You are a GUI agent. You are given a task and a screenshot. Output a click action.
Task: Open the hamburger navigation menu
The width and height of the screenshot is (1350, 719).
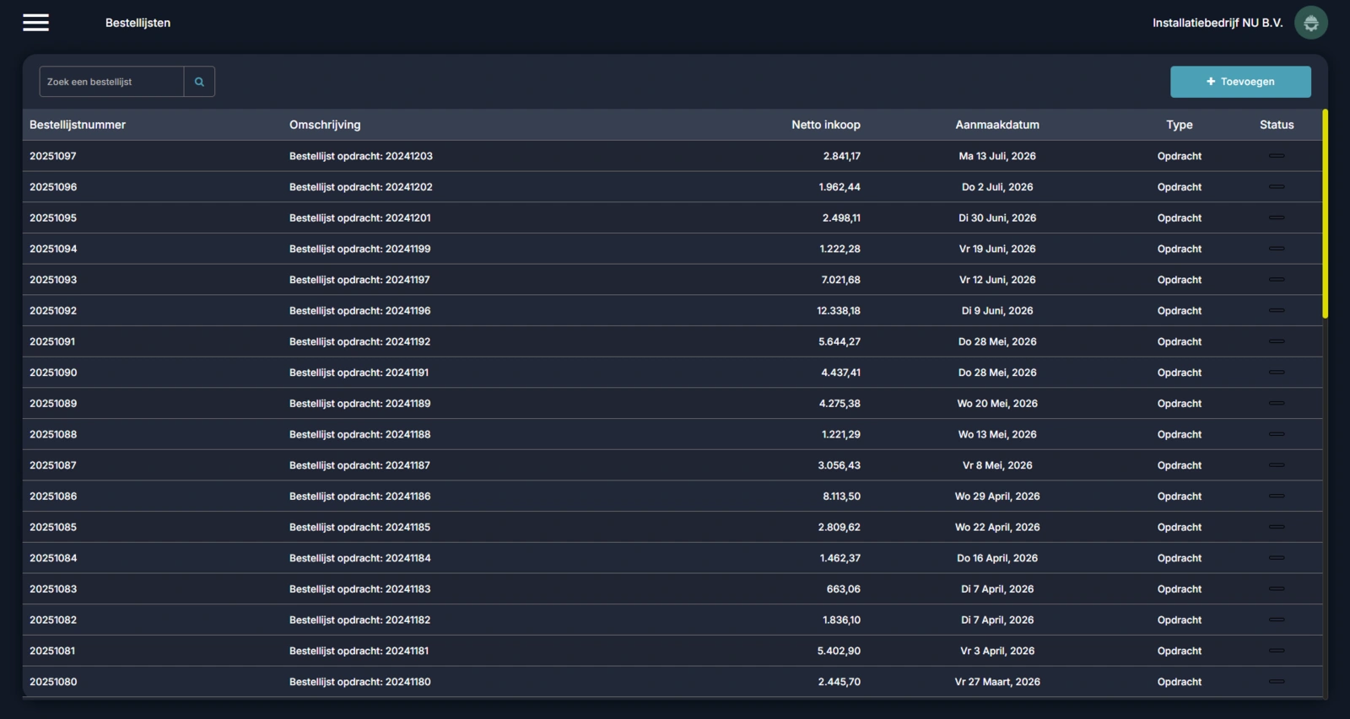tap(35, 23)
